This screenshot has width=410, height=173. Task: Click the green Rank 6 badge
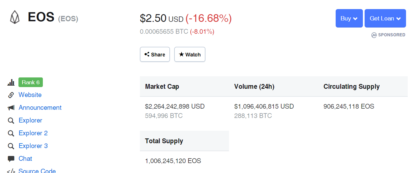(x=31, y=82)
